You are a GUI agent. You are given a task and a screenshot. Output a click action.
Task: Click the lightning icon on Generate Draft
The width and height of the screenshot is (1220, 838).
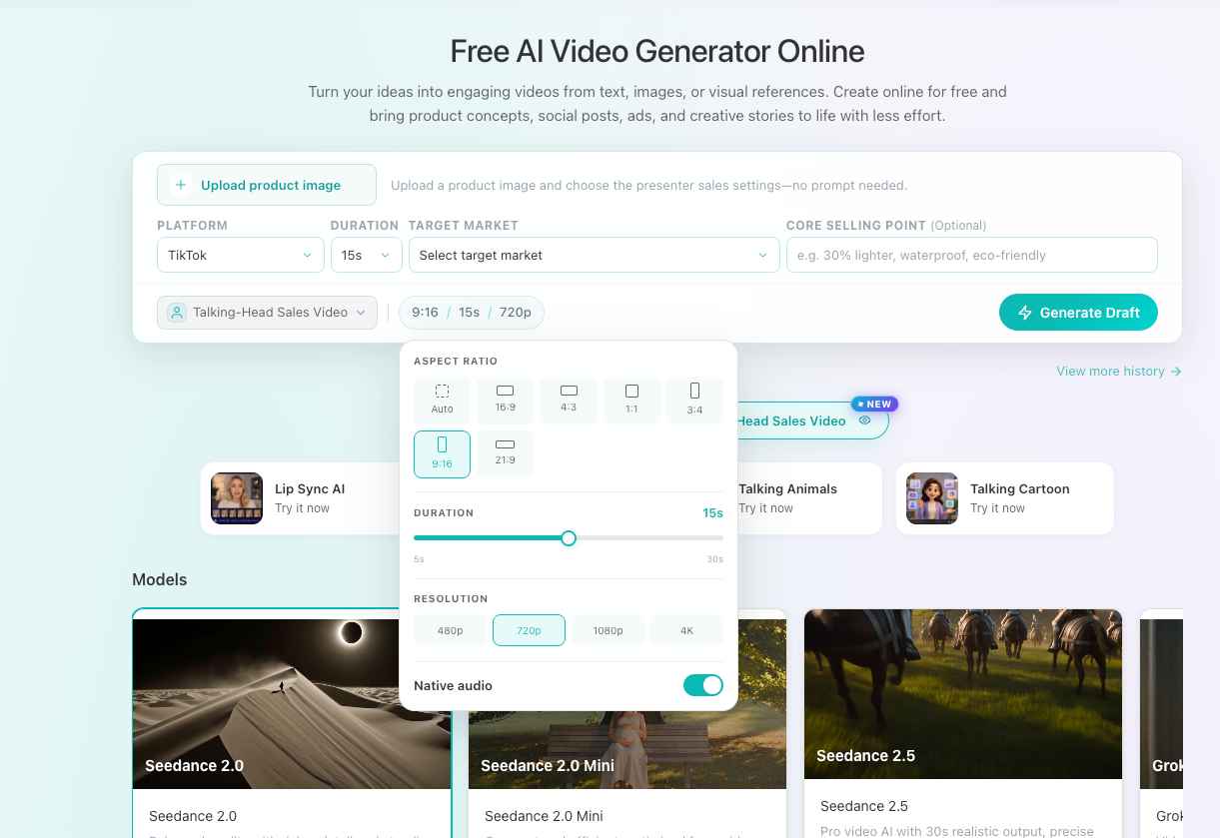[x=1025, y=313]
